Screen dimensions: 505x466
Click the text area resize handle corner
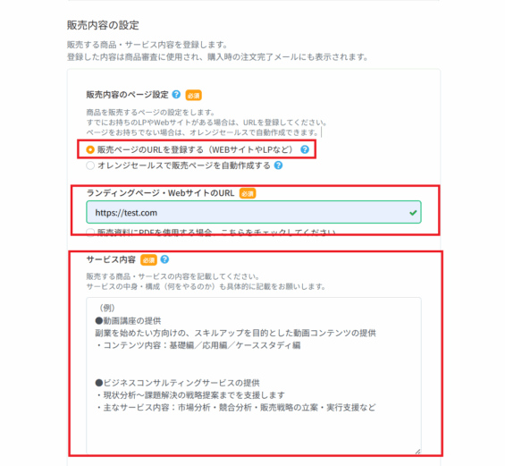pos(417,452)
